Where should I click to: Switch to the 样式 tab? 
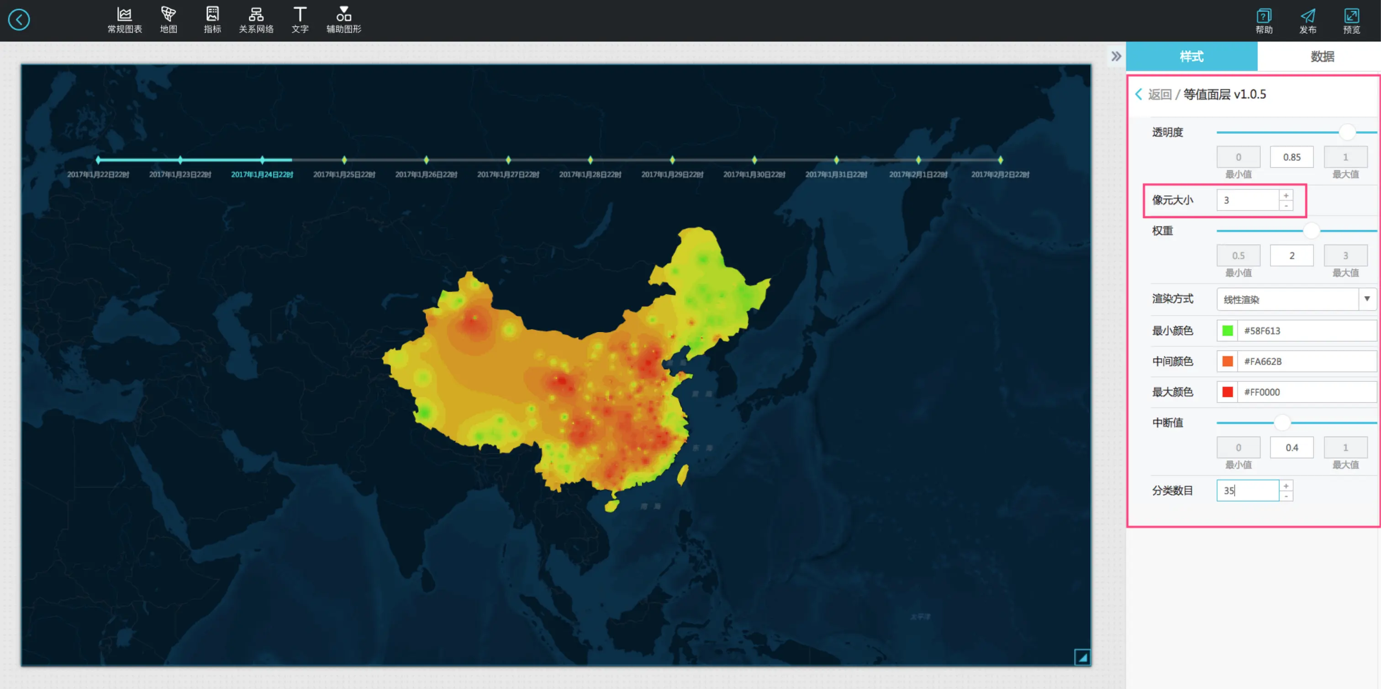1191,56
